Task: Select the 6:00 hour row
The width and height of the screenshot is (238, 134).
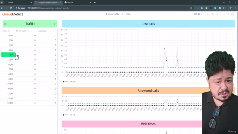Action: click(29, 64)
